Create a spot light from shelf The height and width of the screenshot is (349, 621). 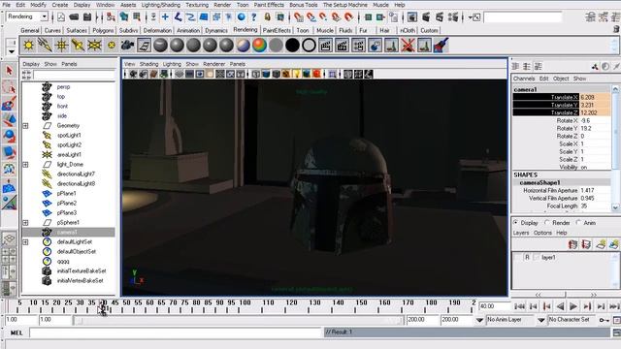coord(78,46)
